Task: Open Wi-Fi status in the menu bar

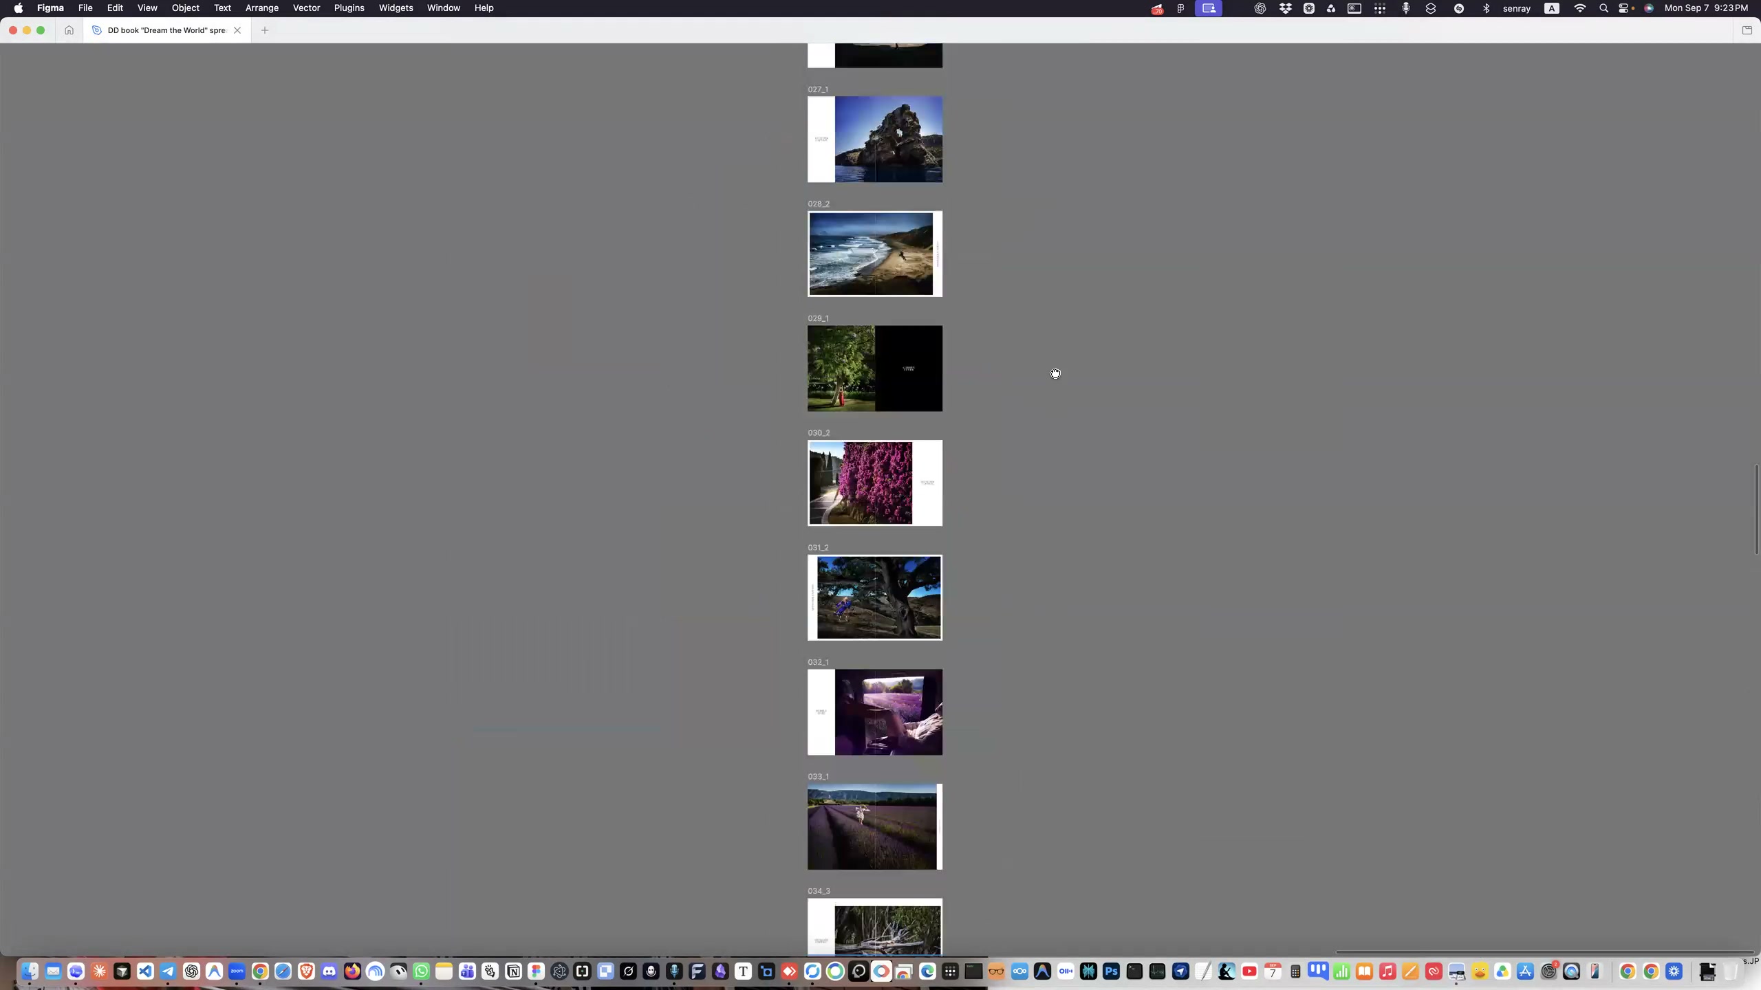Action: pyautogui.click(x=1580, y=8)
